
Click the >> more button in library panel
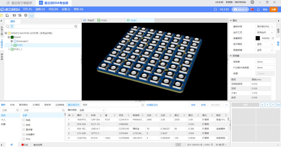pyautogui.click(x=226, y=105)
